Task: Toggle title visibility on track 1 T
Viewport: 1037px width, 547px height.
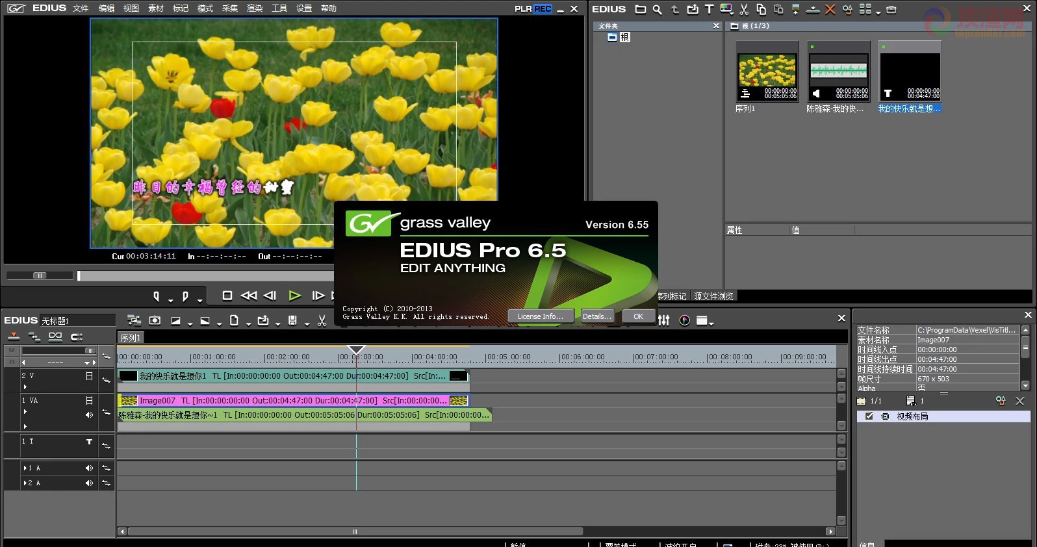Action: [89, 442]
